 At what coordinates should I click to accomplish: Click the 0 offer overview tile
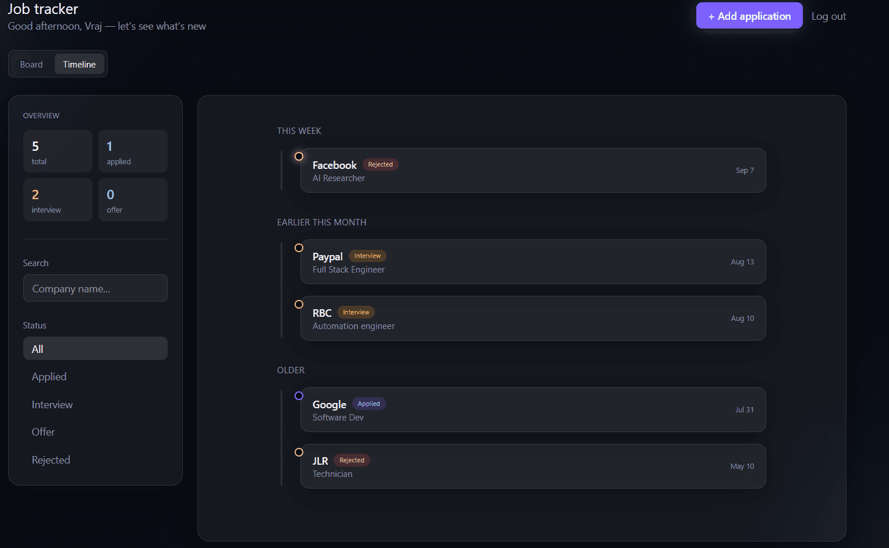pyautogui.click(x=133, y=200)
